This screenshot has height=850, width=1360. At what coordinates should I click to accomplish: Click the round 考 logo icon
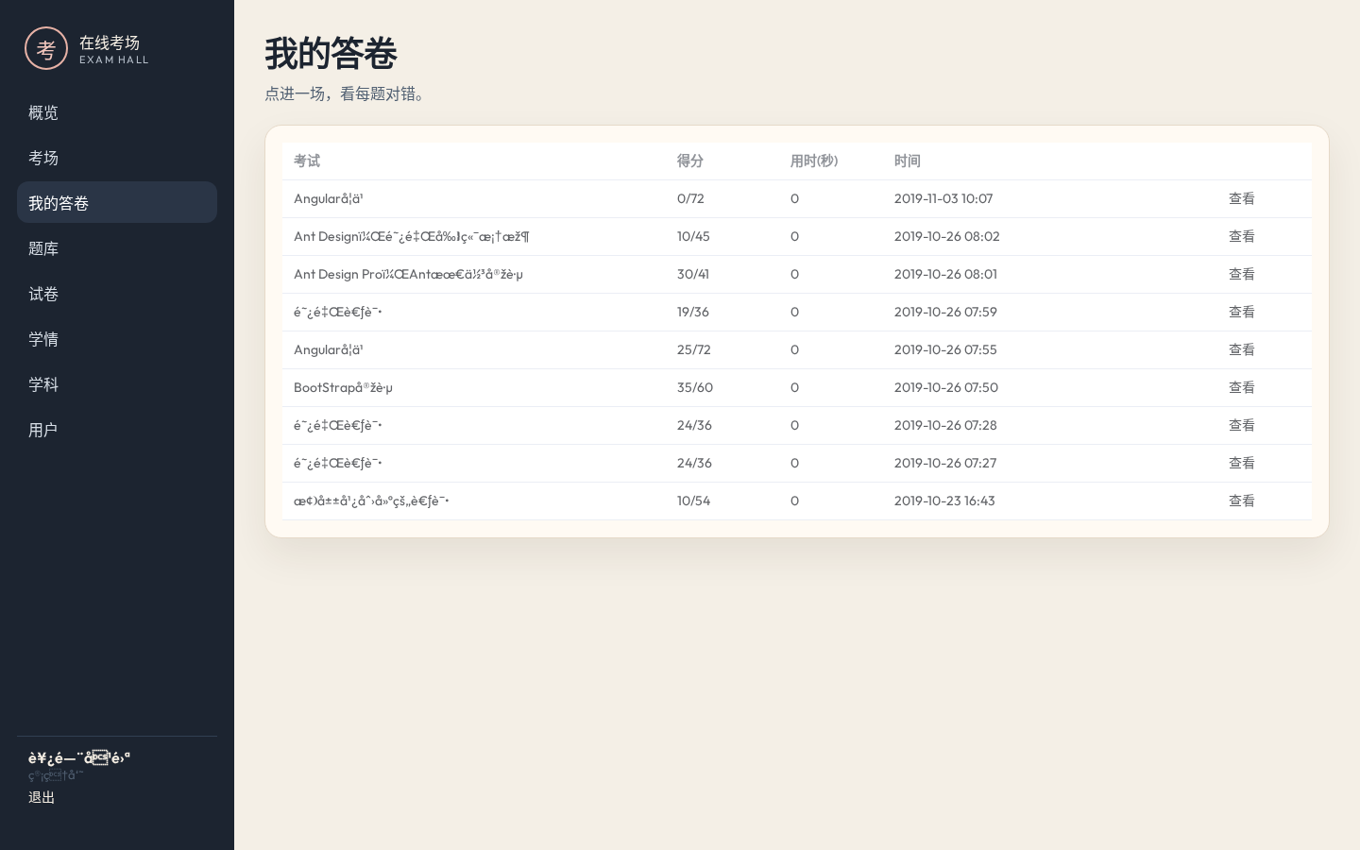click(46, 48)
